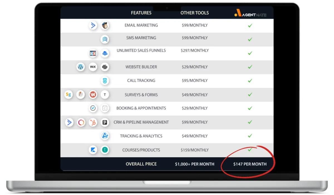Screen dimensions: 334x195
Task: Click the SURVEYS & FORMS label
Action: [x=141, y=95]
